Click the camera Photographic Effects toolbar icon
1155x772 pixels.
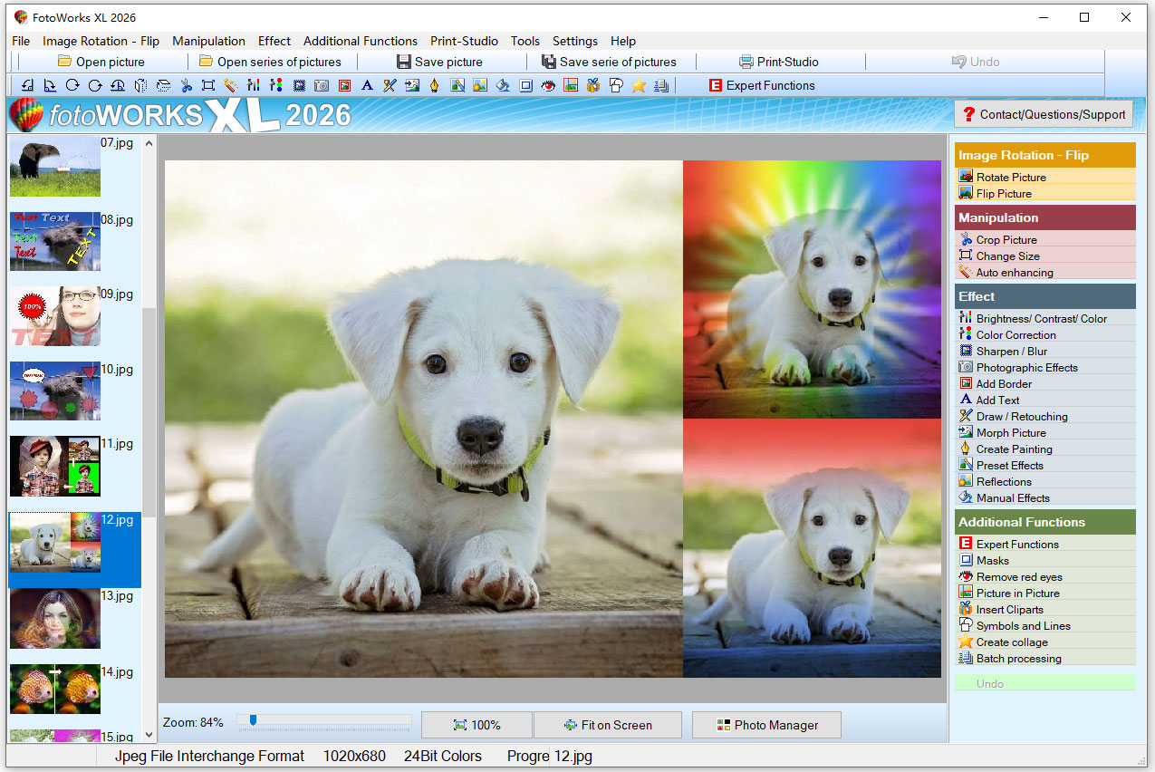[x=322, y=85]
